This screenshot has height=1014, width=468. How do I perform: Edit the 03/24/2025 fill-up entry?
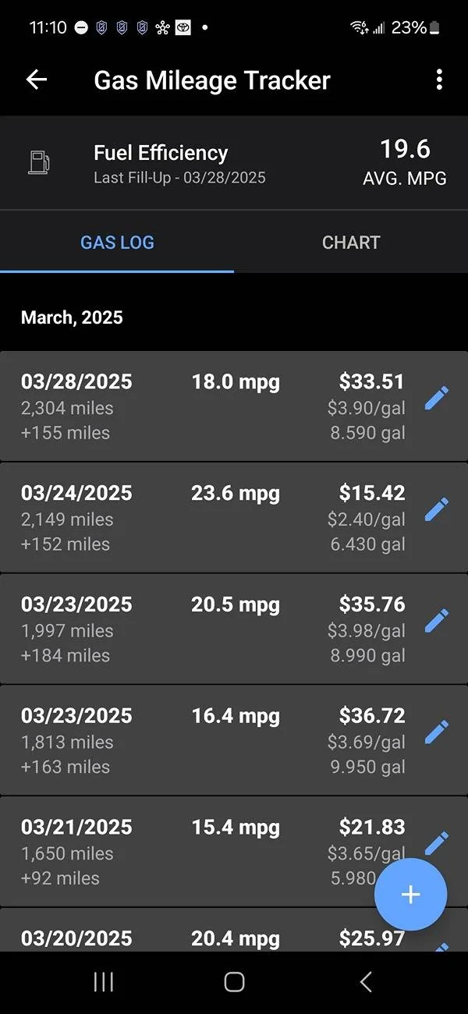pyautogui.click(x=438, y=509)
